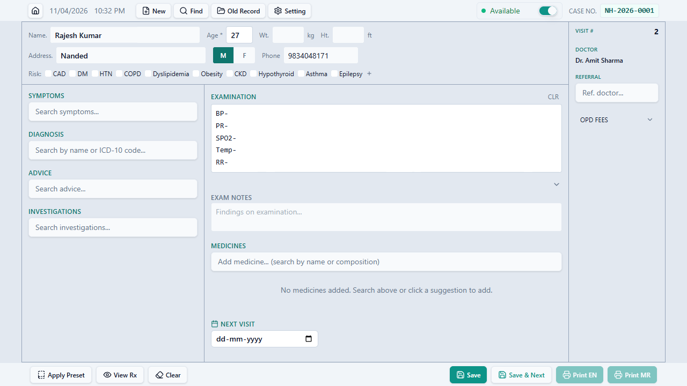Viewport: 687px width, 386px height.
Task: Click the plus icon to add risk factor
Action: tap(369, 73)
